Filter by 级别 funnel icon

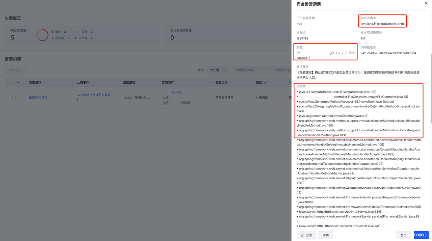265,82
